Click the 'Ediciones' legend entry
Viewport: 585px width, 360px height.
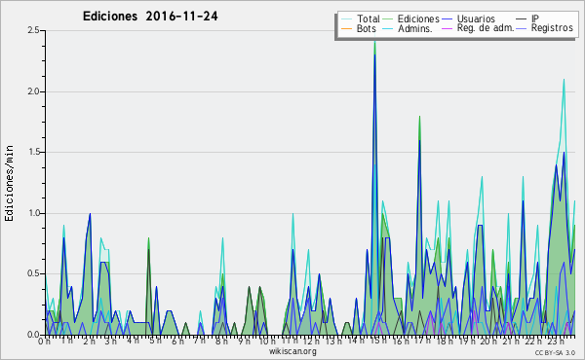coord(418,18)
